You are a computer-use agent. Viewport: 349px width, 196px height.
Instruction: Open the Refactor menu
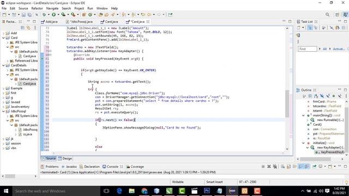37,9
